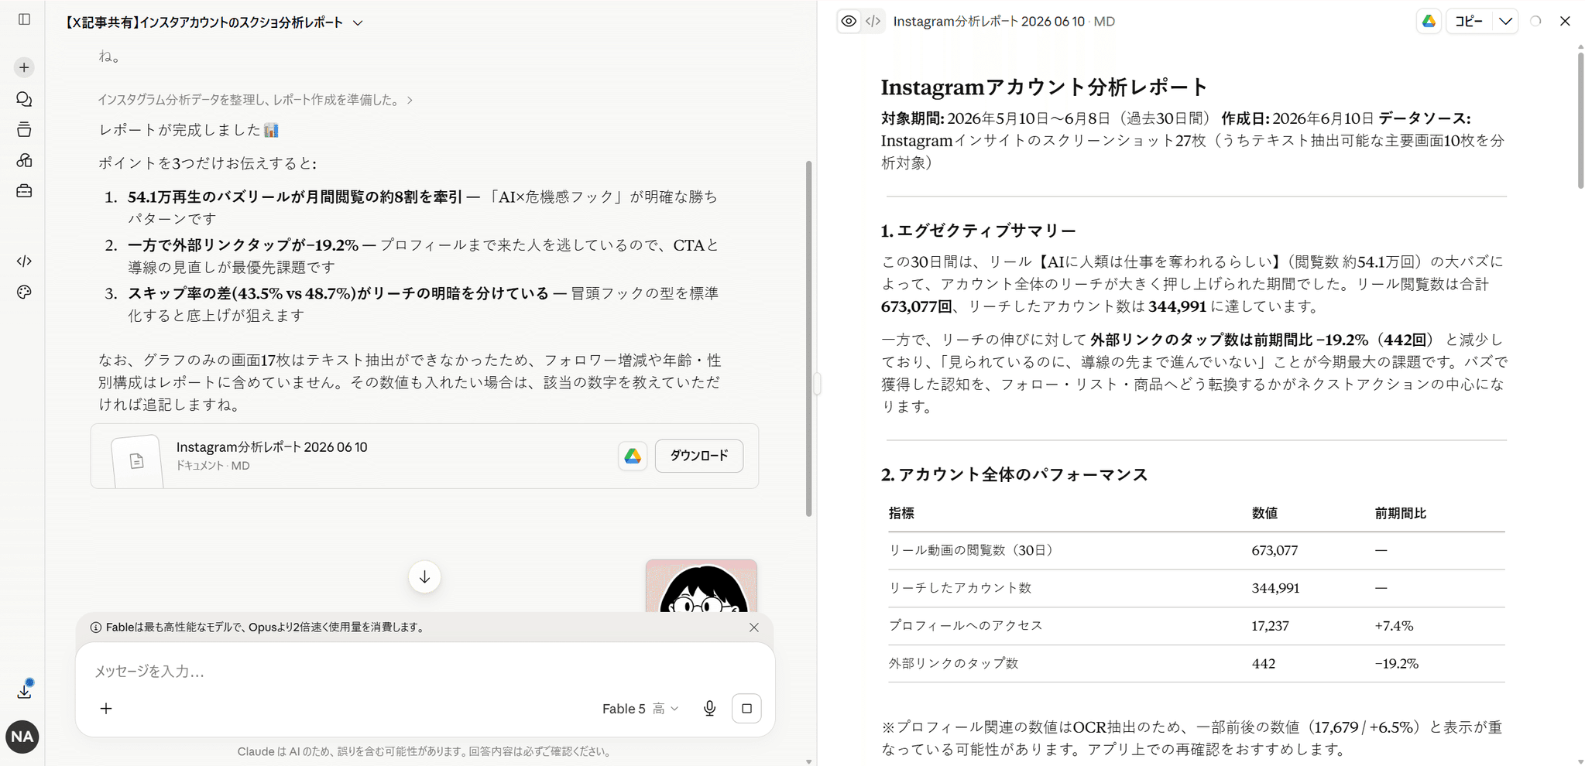Click the table cell +7.4%
Image resolution: width=1585 pixels, height=766 pixels.
[x=1394, y=625]
